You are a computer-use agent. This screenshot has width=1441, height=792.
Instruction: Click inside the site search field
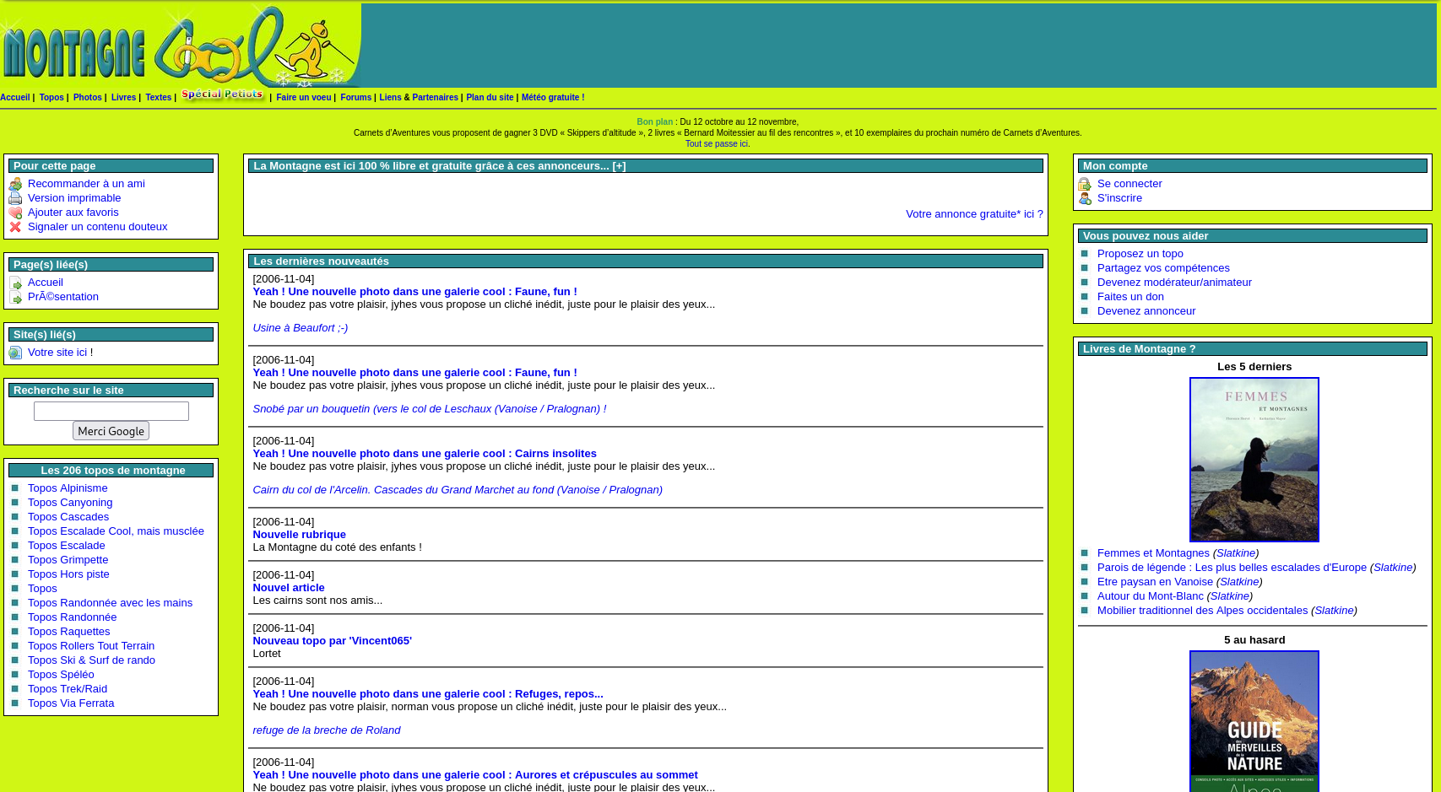pos(111,411)
